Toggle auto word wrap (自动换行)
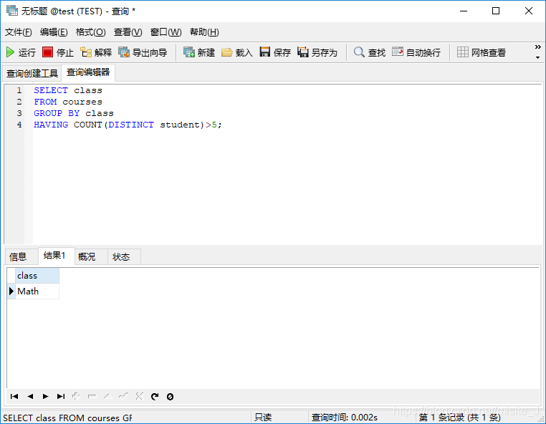Screen dimensions: 546x424 [x=416, y=52]
